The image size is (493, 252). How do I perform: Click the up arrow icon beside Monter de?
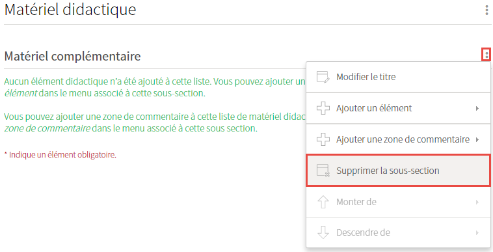(323, 202)
